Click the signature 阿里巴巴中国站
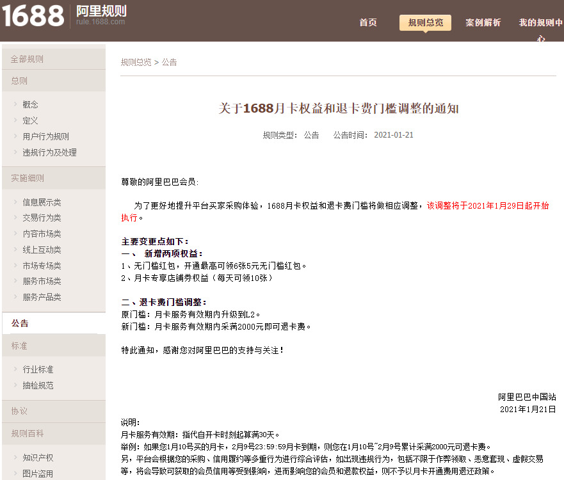 (527, 397)
